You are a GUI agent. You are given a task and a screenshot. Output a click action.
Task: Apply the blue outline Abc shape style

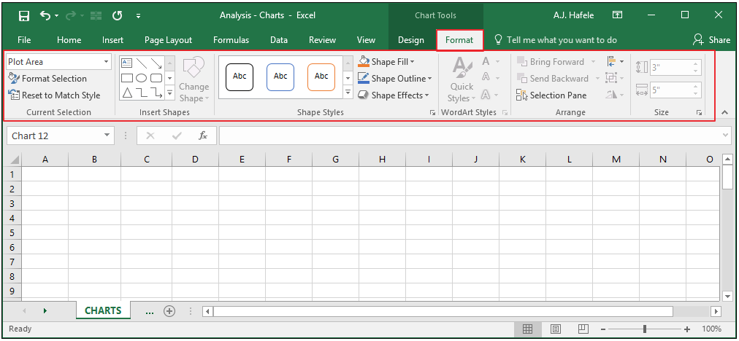click(280, 77)
